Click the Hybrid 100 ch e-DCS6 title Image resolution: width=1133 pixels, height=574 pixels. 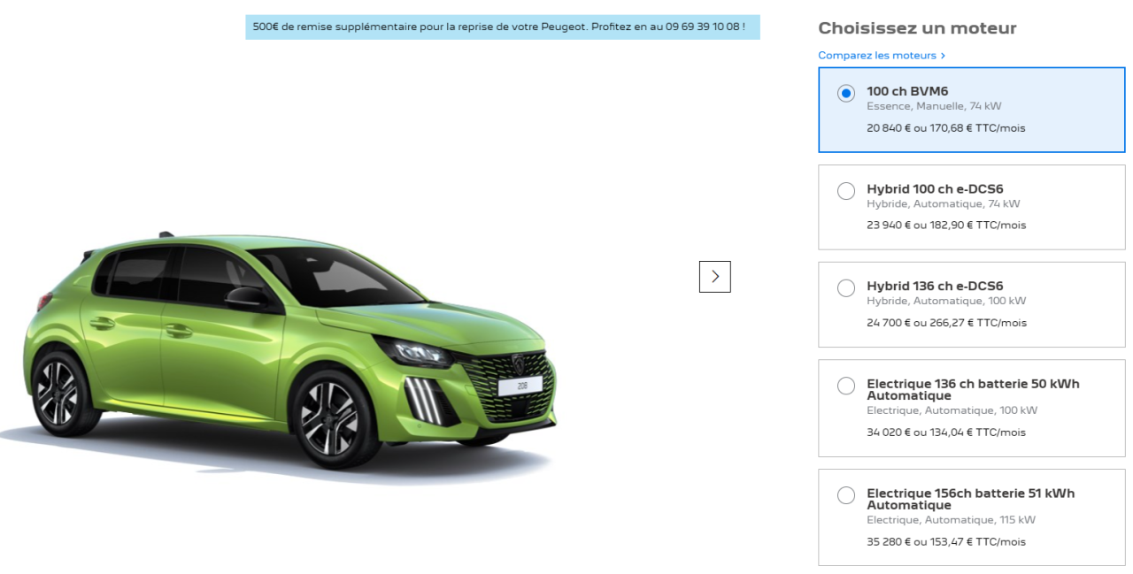(935, 189)
